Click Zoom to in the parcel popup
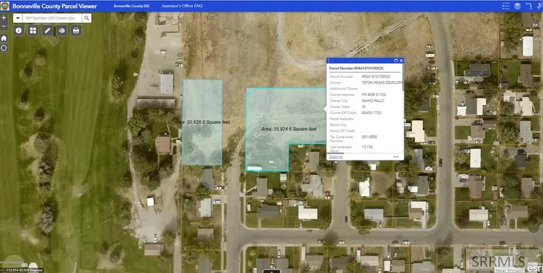 336,157
